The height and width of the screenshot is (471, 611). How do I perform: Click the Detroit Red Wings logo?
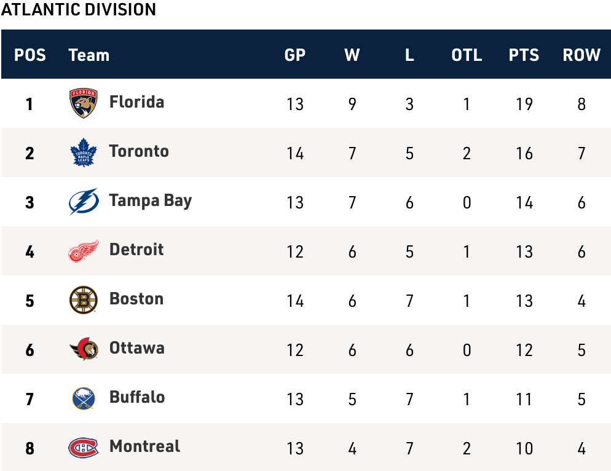(84, 251)
